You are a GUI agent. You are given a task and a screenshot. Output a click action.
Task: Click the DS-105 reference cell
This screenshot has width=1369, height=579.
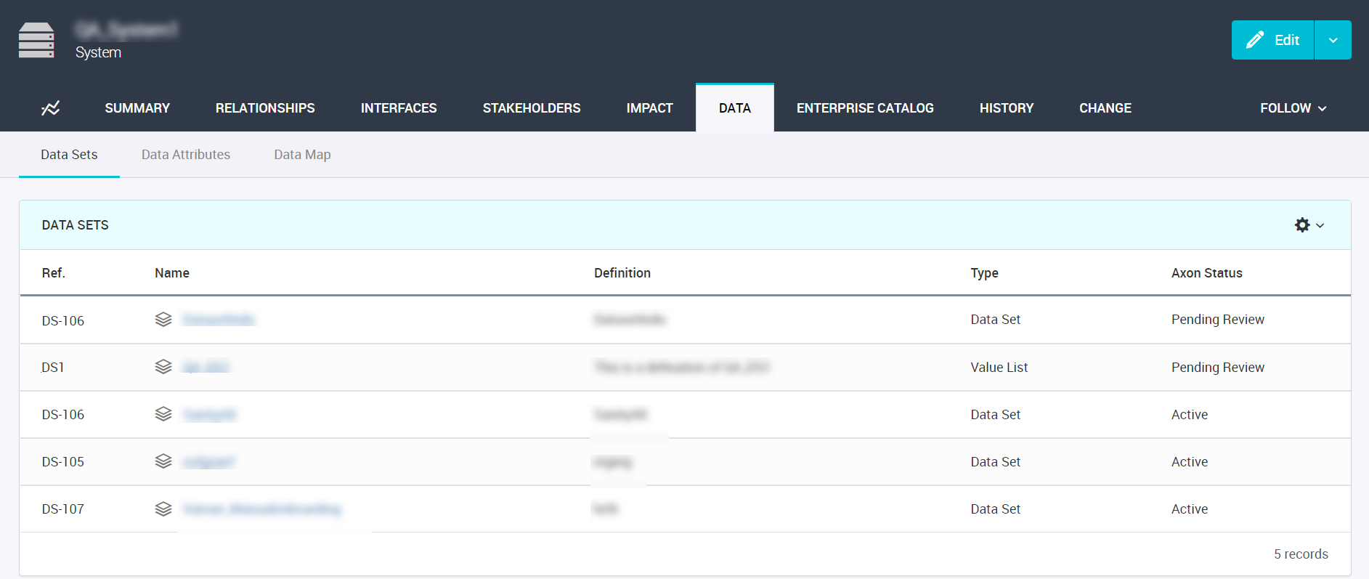click(x=63, y=462)
